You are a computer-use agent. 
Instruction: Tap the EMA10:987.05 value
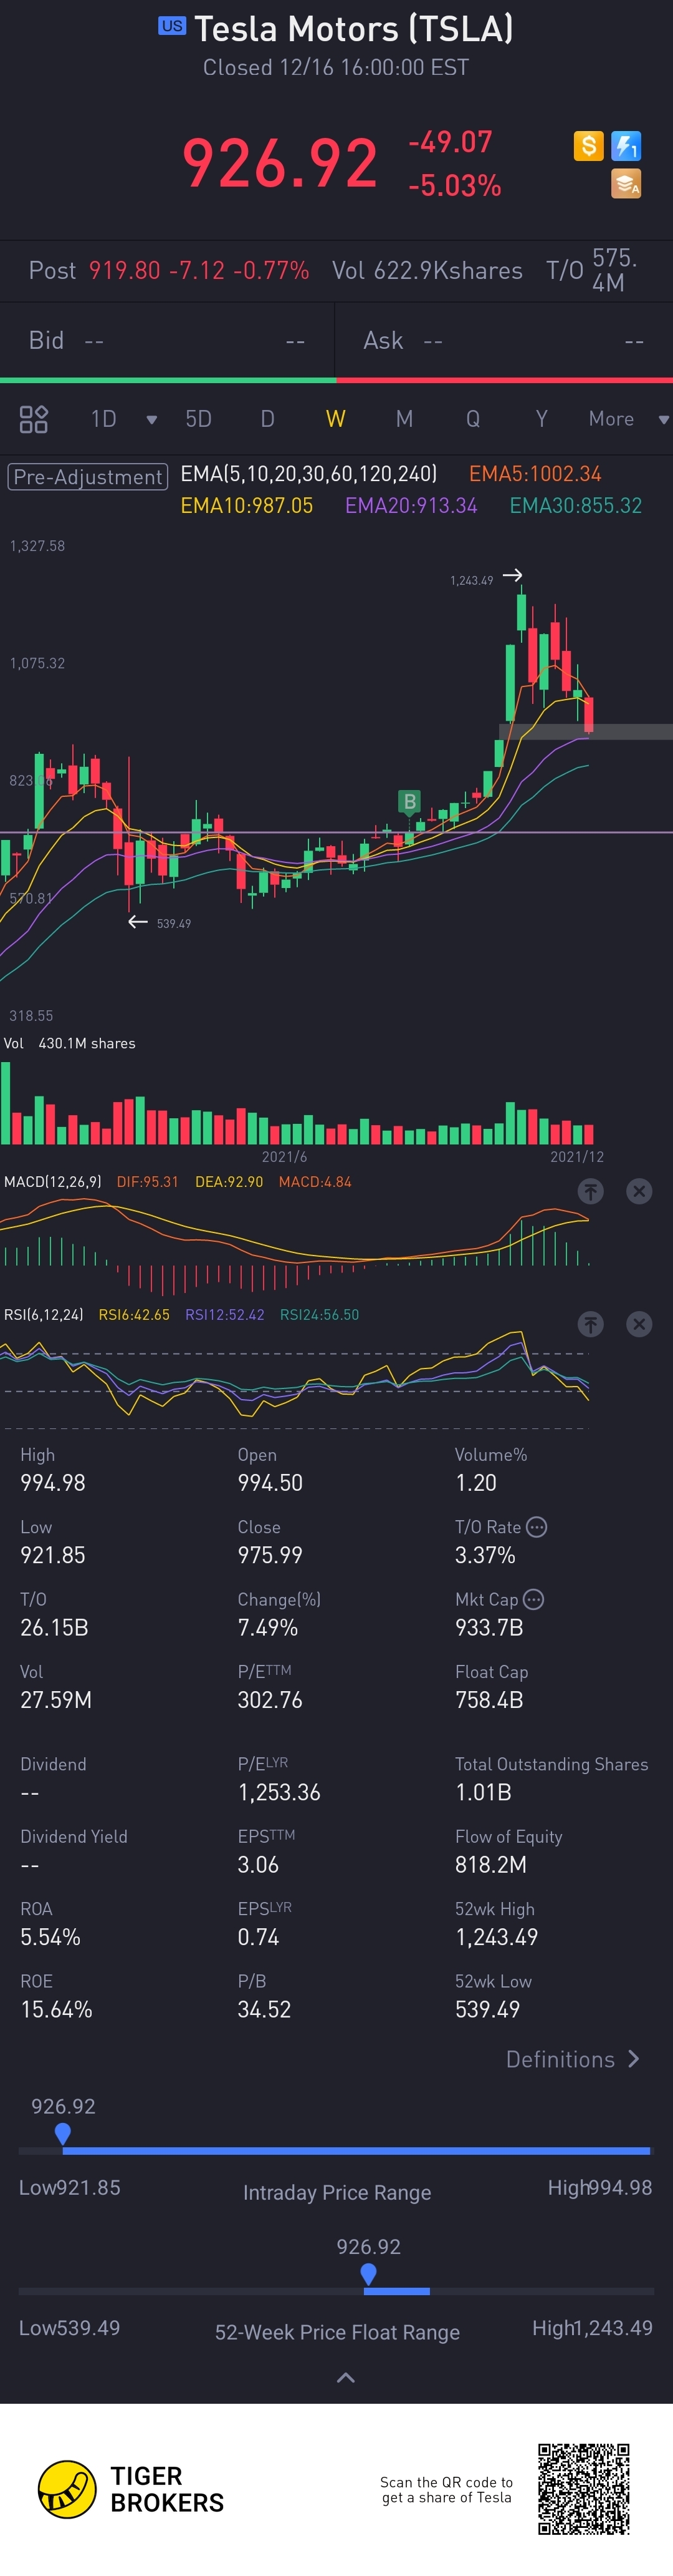247,506
